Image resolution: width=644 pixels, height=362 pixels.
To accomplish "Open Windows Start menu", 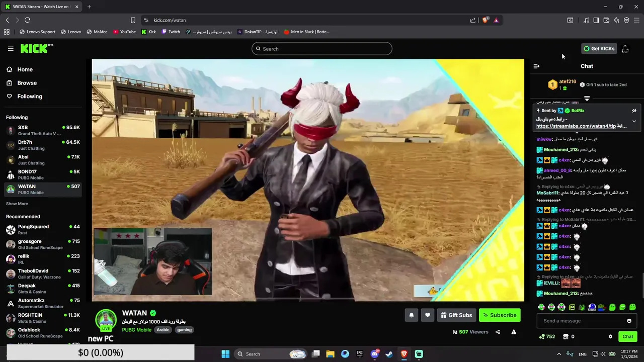I will click(x=225, y=354).
